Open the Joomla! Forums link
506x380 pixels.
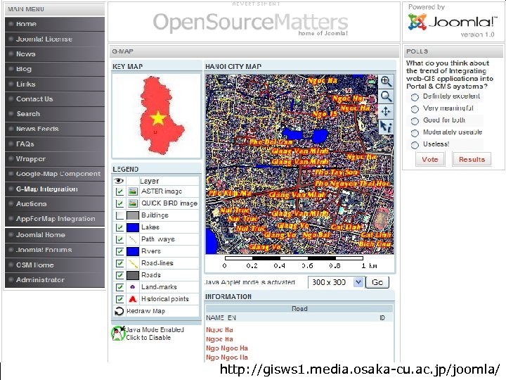[55, 250]
